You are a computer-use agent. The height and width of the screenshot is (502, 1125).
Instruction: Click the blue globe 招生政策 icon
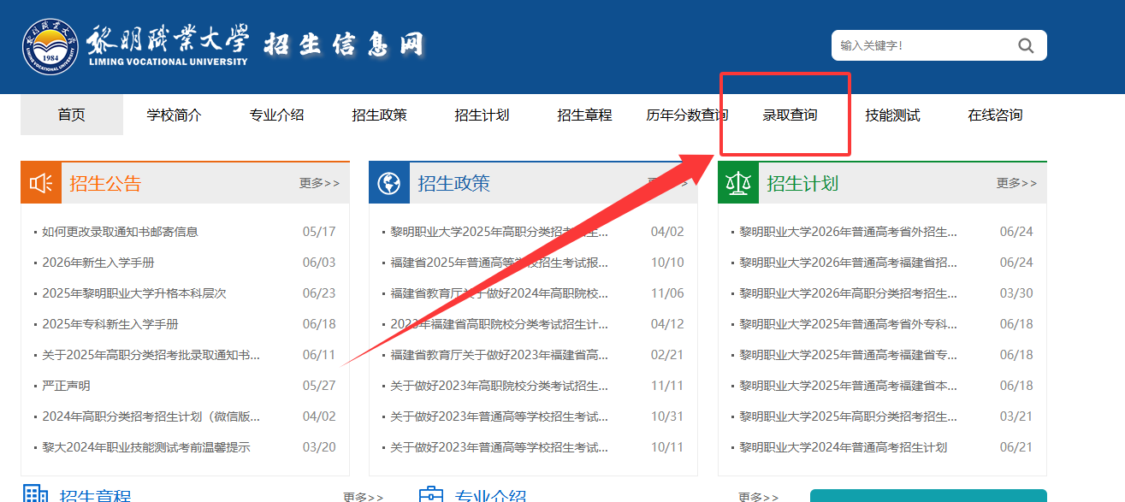[389, 183]
